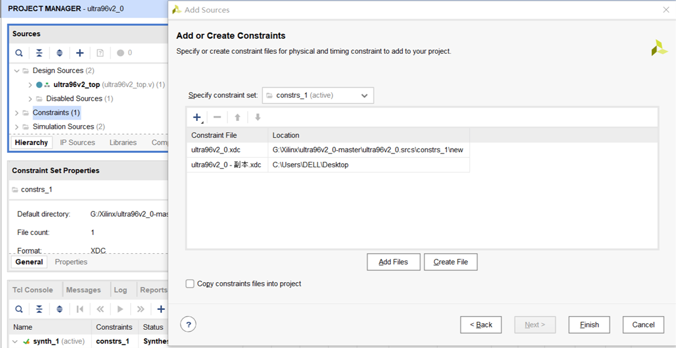Enable Copy constraints files into project
Viewport: 676px width, 348px height.
(190, 283)
